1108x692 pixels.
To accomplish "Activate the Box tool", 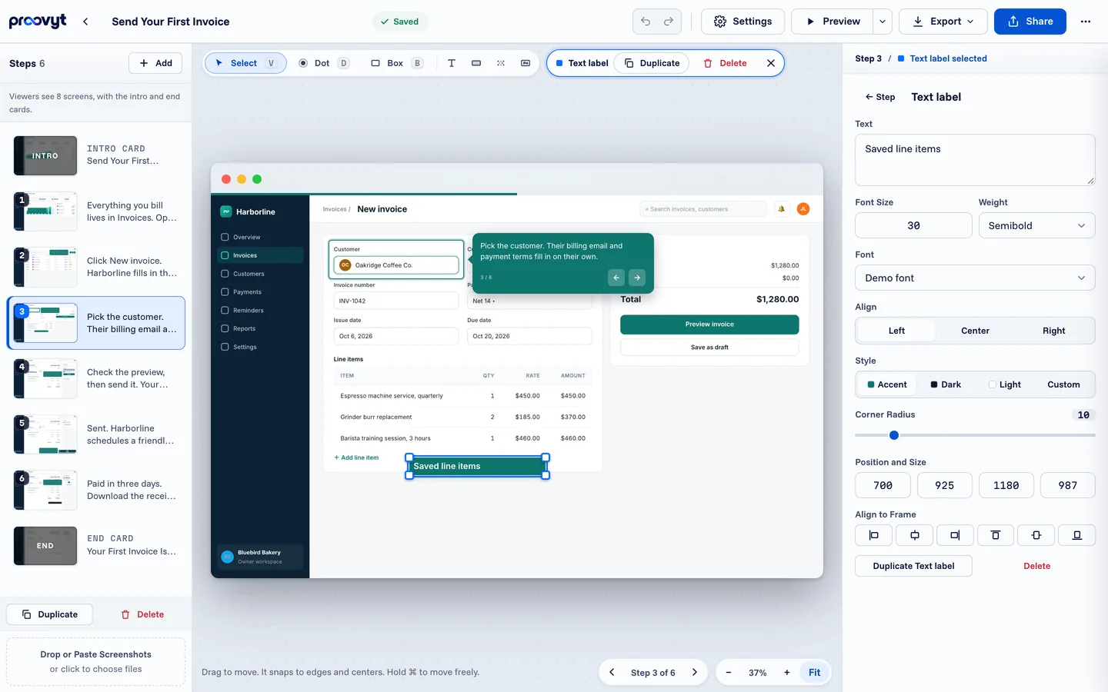I will [x=396, y=63].
